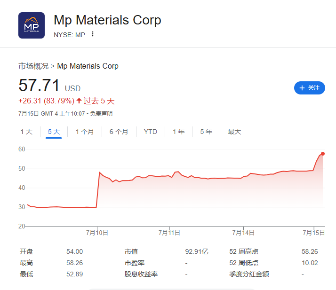Screen dimensions: 336x290
Task: Open the 市场概况 breadcrumb link
Action: pyautogui.click(x=33, y=66)
